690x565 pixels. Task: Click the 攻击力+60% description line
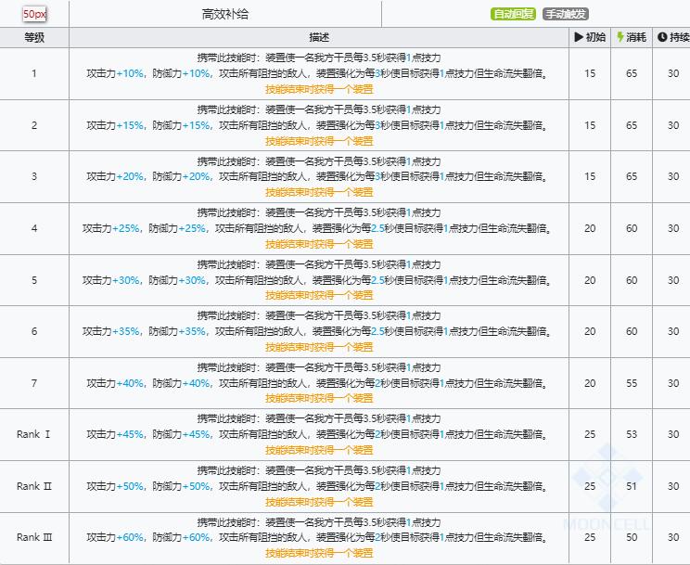click(319, 538)
